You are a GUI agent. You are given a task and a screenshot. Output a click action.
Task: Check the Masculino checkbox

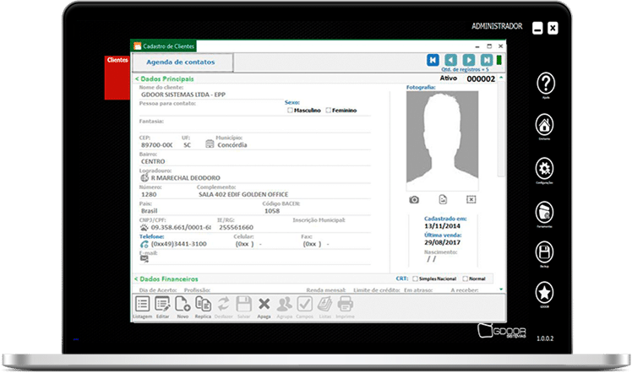coord(290,111)
